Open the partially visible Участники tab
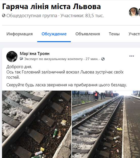The height and width of the screenshot is (158, 140). (x=134, y=34)
